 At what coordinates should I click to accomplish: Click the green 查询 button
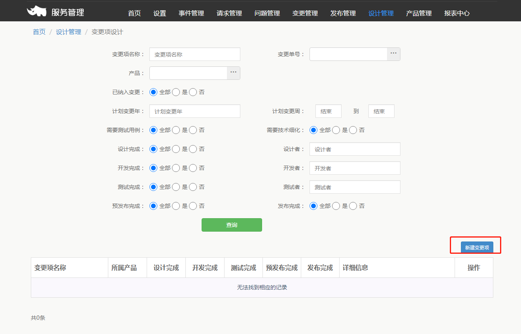232,225
